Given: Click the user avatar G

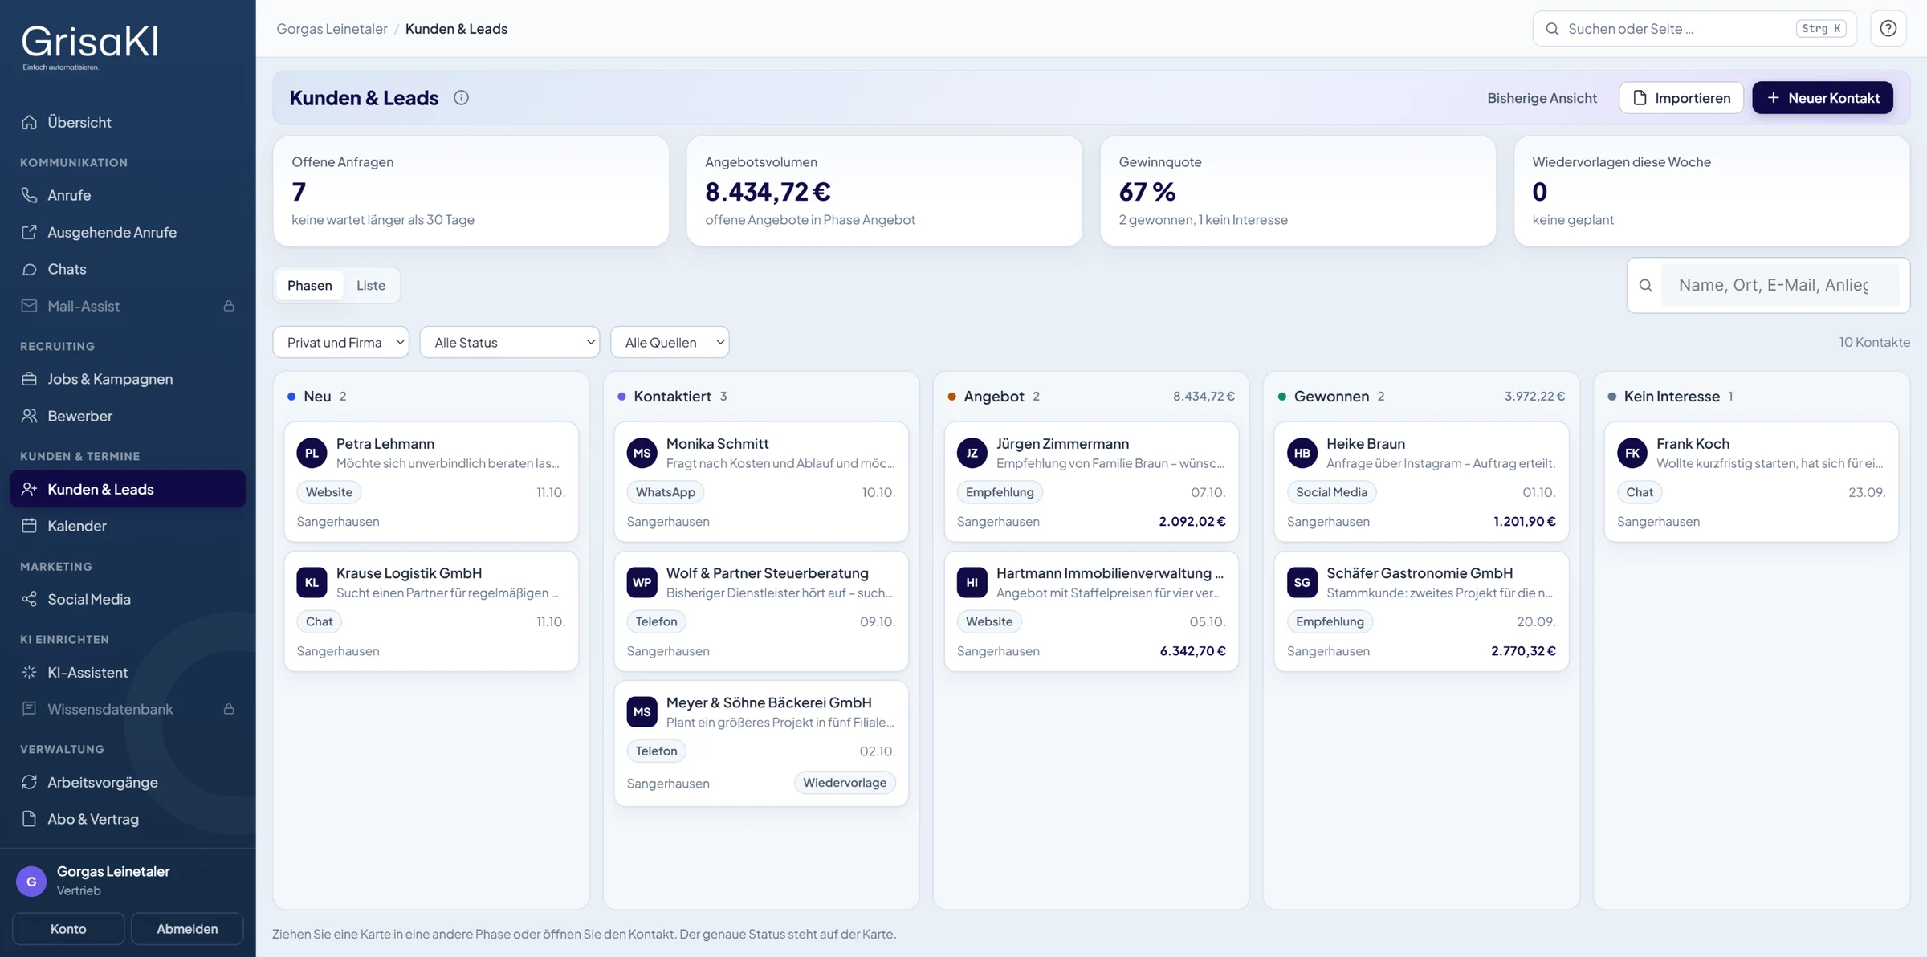Looking at the screenshot, I should tap(31, 881).
